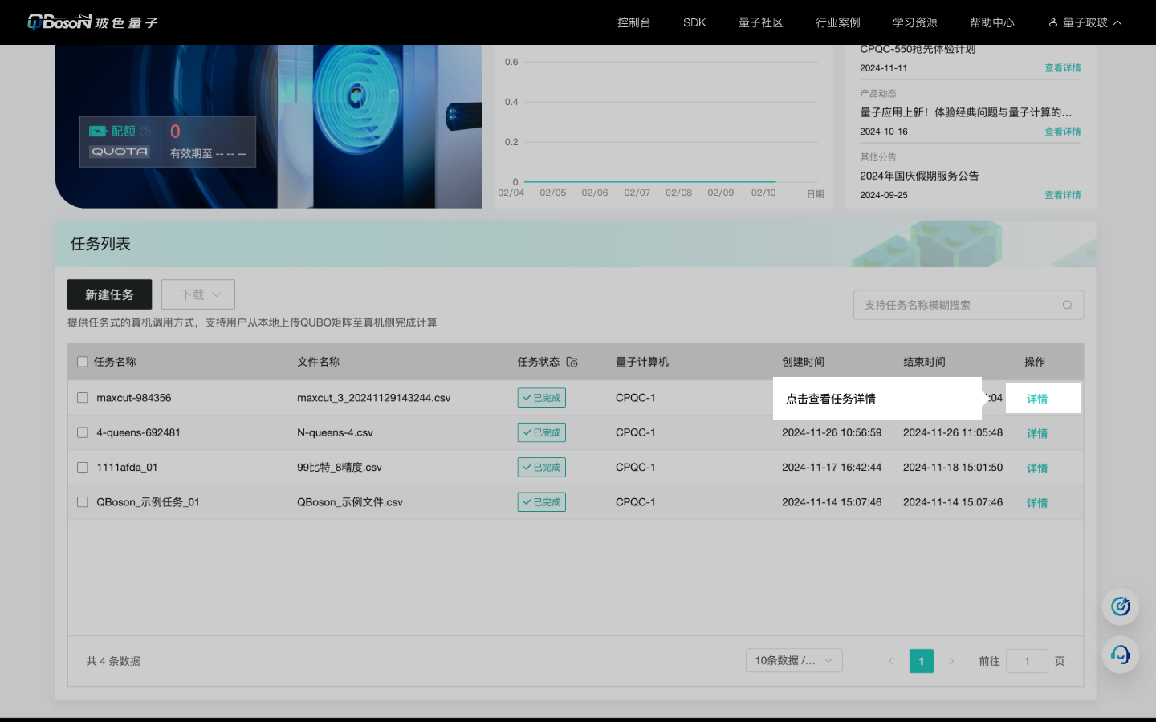Click the 量子计算机 column header

click(642, 362)
